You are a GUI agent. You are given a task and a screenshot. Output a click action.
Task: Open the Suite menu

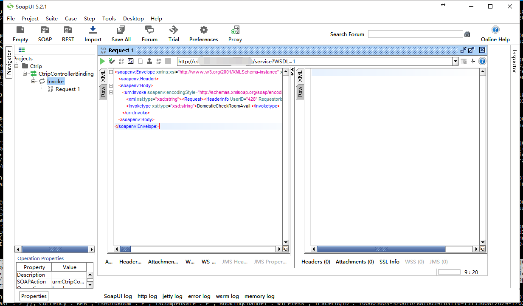point(52,18)
